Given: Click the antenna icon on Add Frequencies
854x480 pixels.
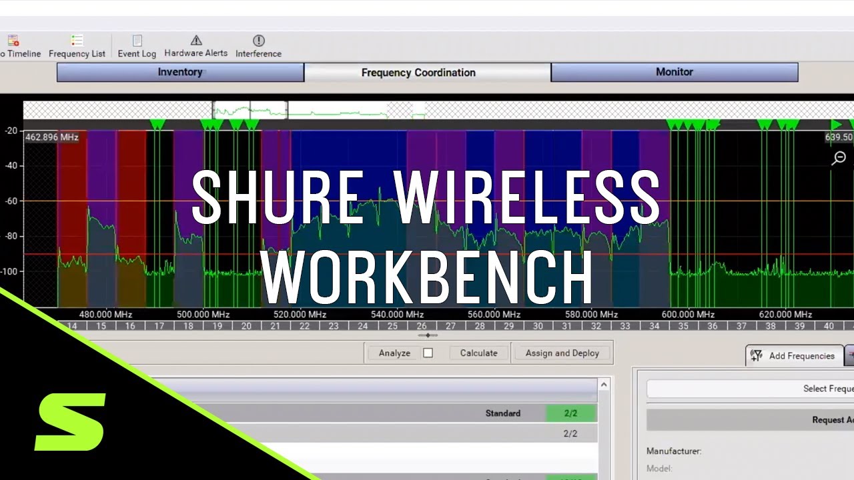Looking at the screenshot, I should [757, 355].
